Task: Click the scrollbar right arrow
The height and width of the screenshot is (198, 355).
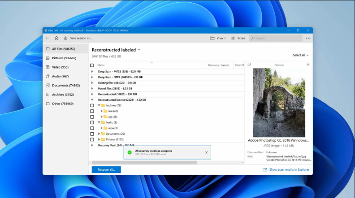Action: coord(242,163)
